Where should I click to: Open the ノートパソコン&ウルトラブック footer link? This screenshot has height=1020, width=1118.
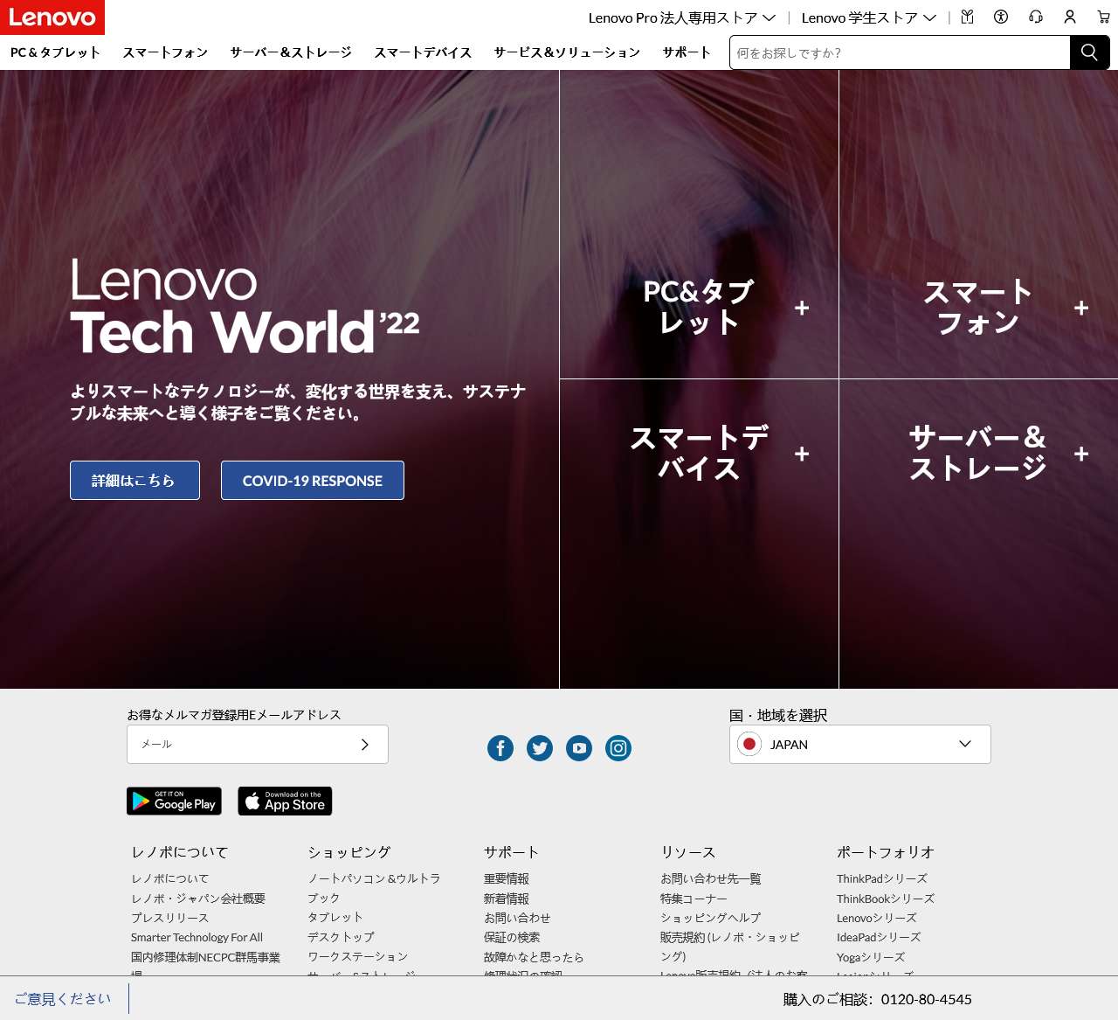374,888
